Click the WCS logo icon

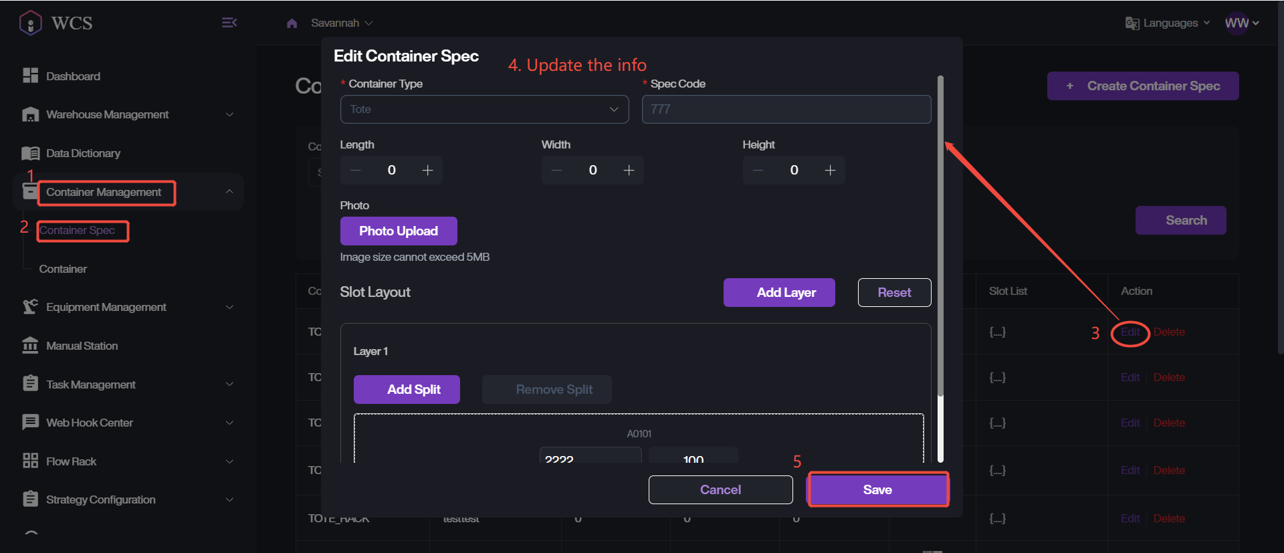click(x=31, y=23)
